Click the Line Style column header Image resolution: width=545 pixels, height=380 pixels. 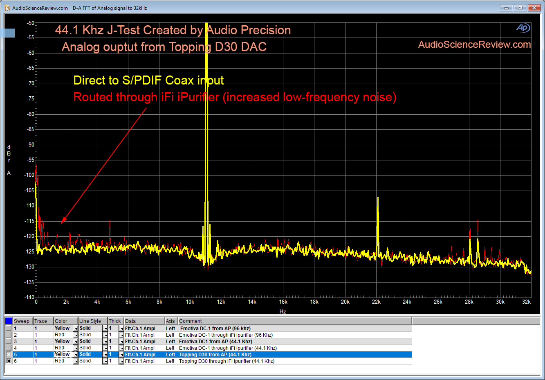click(93, 321)
